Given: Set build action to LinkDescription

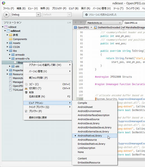Looking at the screenshot, I should [x=95, y=148].
